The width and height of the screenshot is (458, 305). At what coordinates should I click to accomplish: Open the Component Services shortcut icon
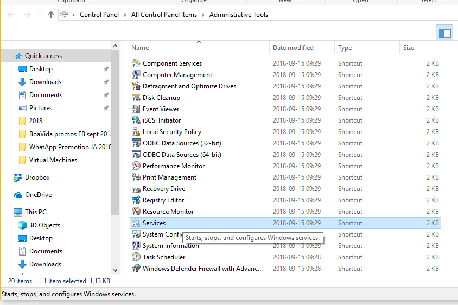(136, 63)
